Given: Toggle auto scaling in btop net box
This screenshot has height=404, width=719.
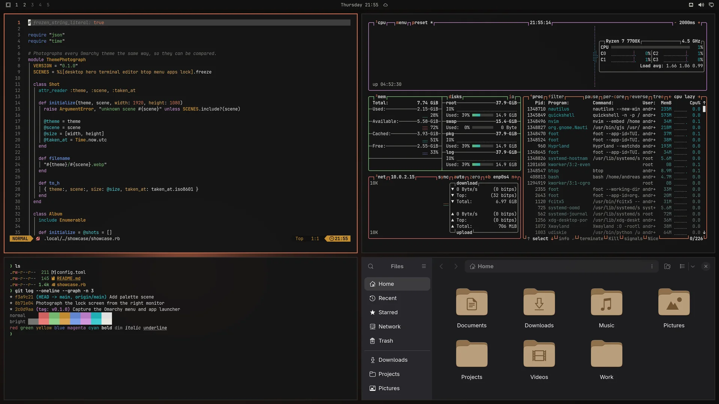Looking at the screenshot, I should click(459, 177).
